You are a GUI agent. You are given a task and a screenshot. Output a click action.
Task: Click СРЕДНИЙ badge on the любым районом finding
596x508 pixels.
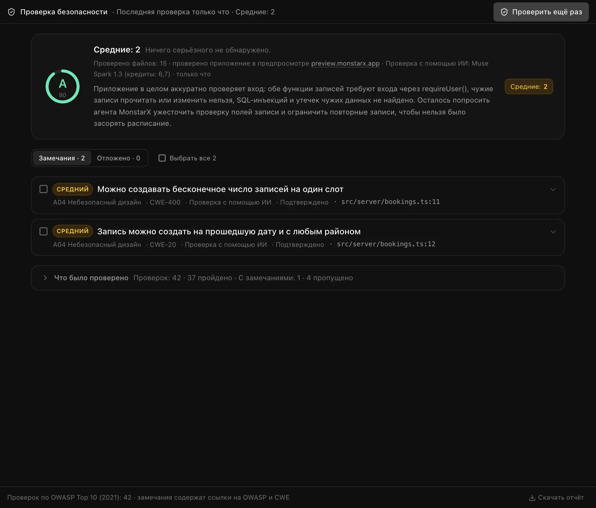(x=73, y=231)
